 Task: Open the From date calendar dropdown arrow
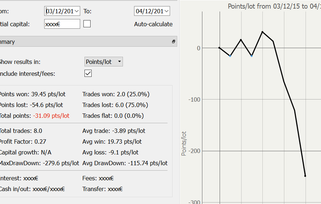click(77, 11)
